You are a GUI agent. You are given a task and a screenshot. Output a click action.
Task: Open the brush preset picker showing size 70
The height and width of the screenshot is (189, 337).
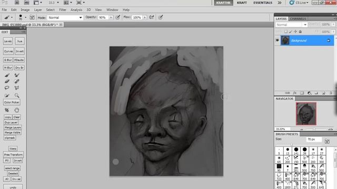tap(22, 17)
